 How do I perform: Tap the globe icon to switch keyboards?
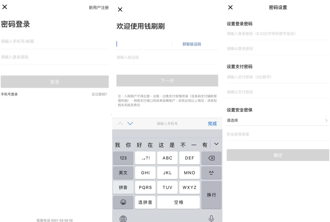[x=123, y=219]
